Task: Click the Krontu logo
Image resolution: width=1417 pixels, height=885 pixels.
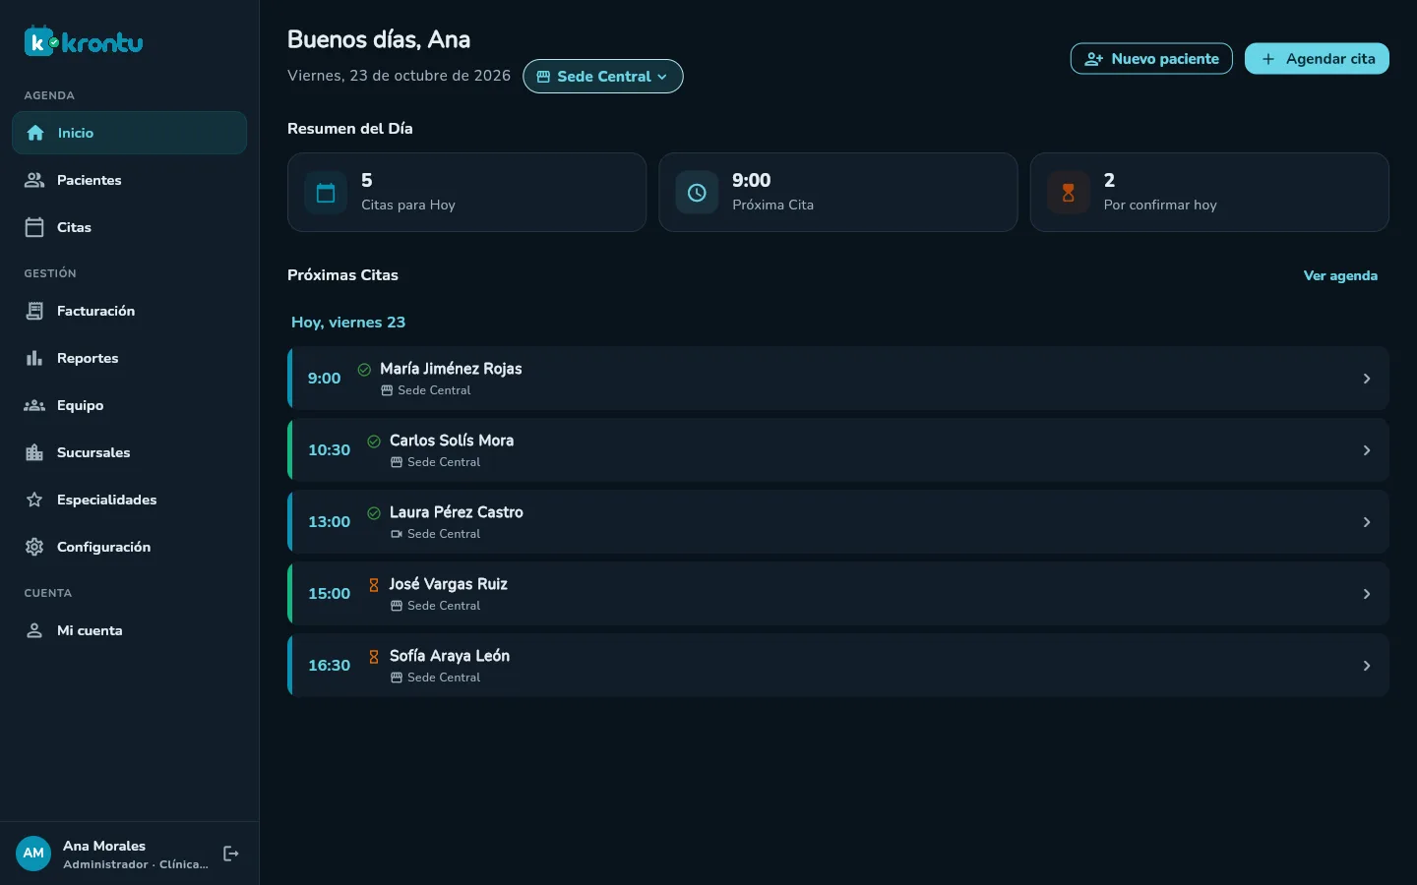Action: pyautogui.click(x=84, y=41)
